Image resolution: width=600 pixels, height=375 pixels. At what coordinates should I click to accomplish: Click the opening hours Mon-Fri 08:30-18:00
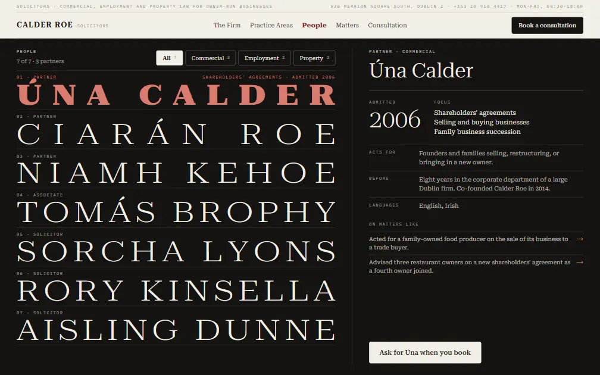tap(549, 6)
